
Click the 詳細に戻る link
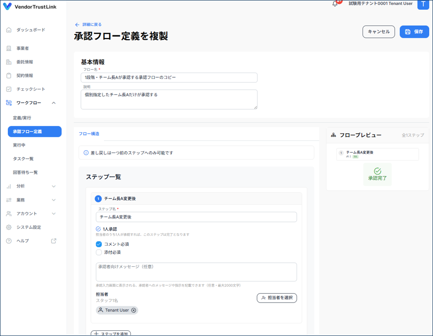point(92,25)
